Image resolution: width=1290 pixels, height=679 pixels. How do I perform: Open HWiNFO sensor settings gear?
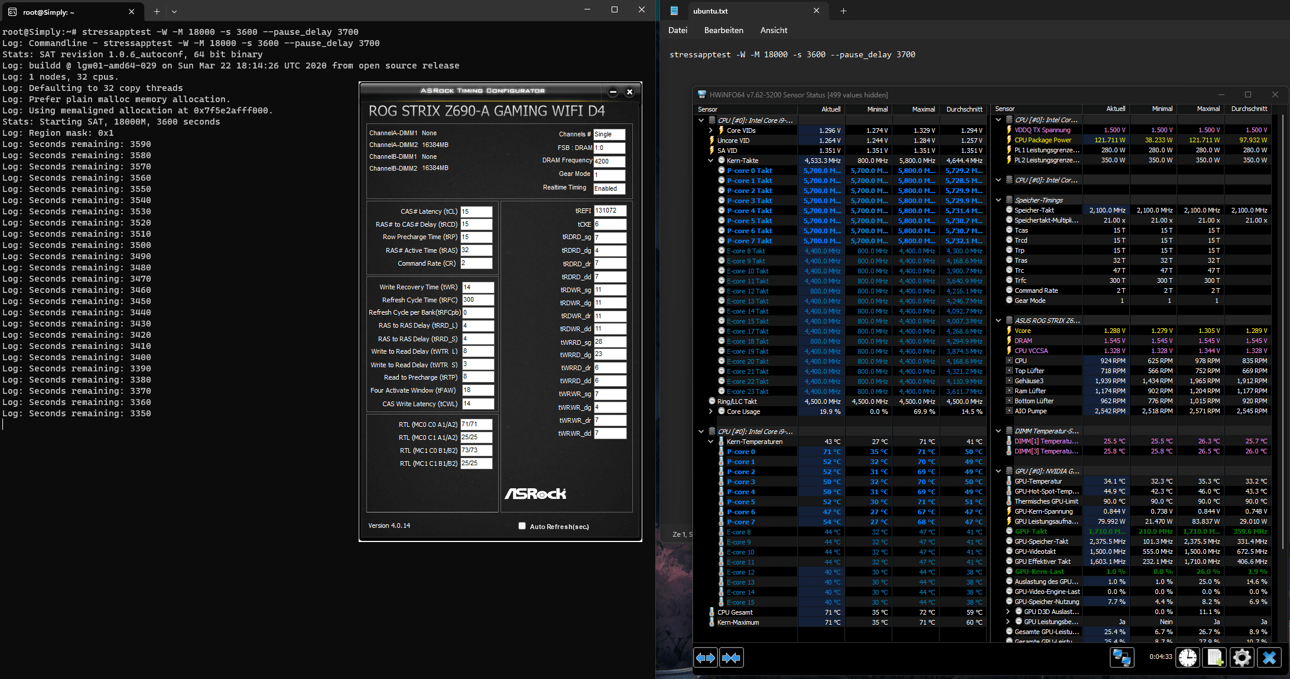click(1242, 657)
